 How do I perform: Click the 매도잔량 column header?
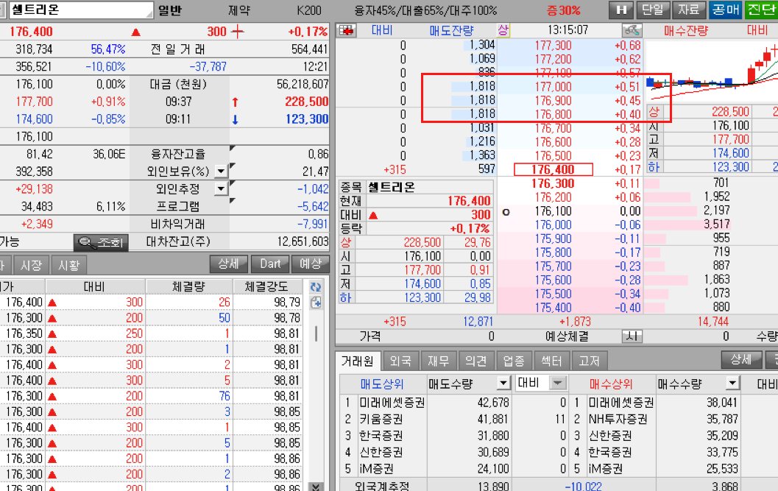[x=451, y=31]
